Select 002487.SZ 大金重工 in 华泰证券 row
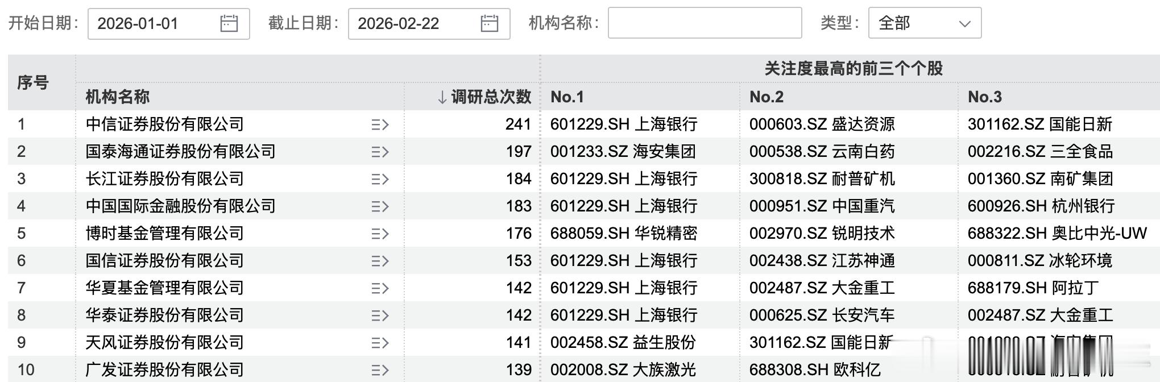1160x382 pixels. coord(1040,315)
